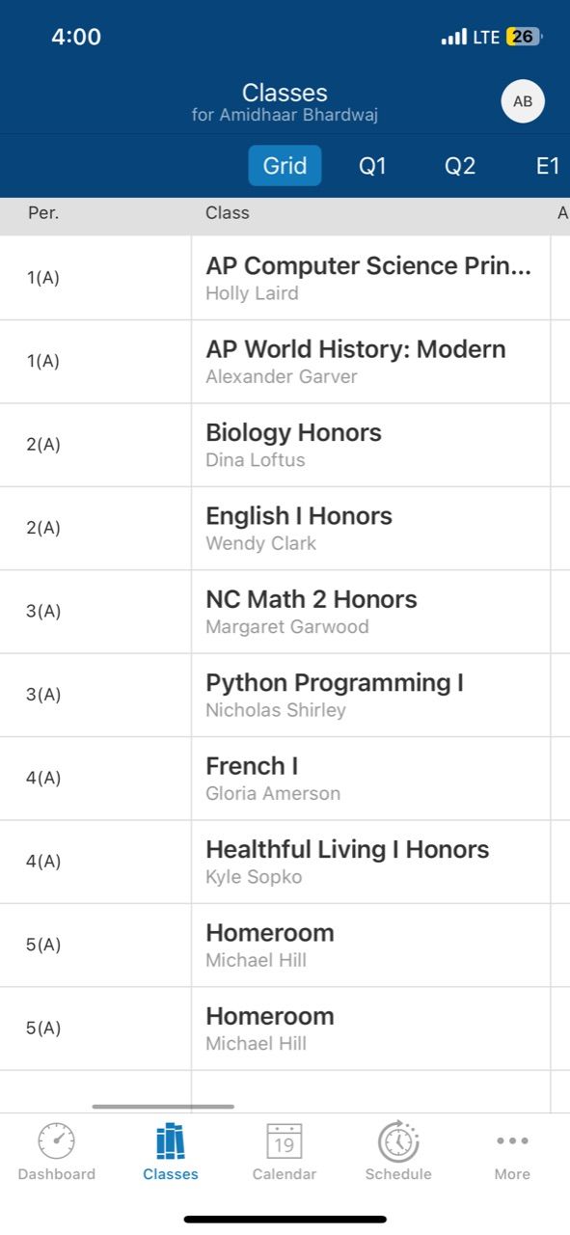
Task: Select English I Honors with Wendy Clark
Action: [x=371, y=528]
